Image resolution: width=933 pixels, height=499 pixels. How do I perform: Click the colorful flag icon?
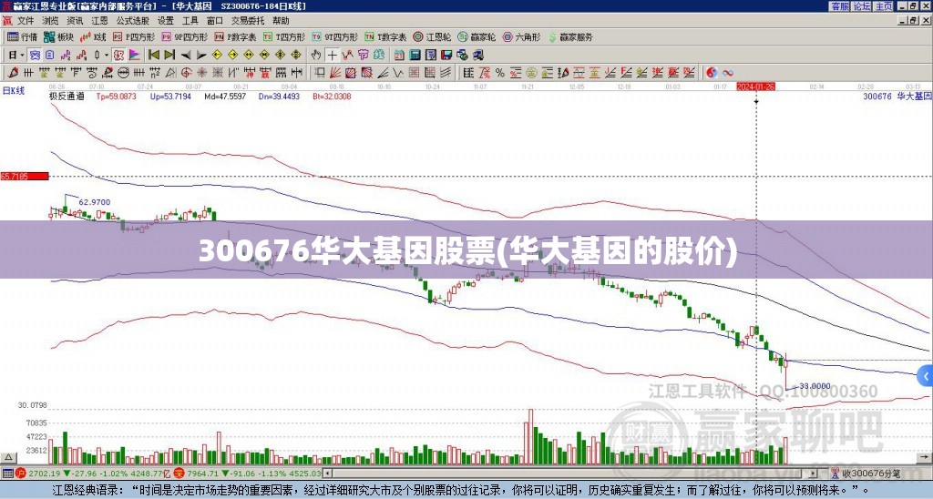click(135, 55)
